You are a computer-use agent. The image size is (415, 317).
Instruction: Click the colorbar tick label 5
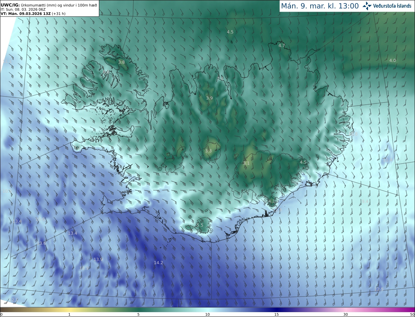pos(138,314)
